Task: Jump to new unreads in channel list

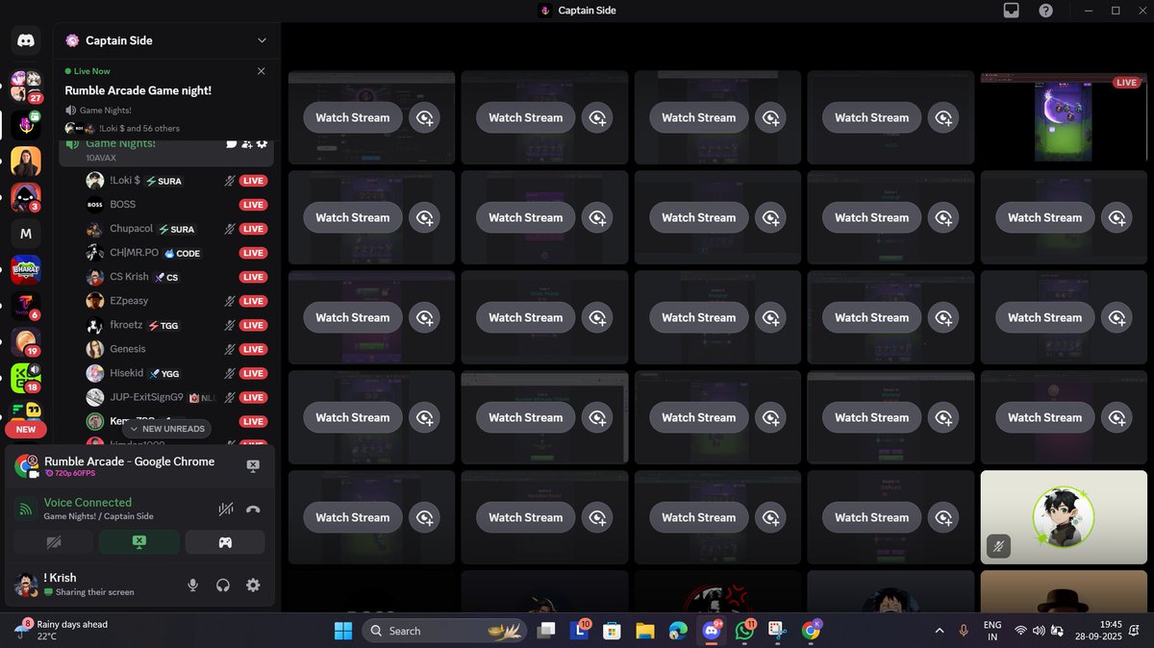Action: 167,429
